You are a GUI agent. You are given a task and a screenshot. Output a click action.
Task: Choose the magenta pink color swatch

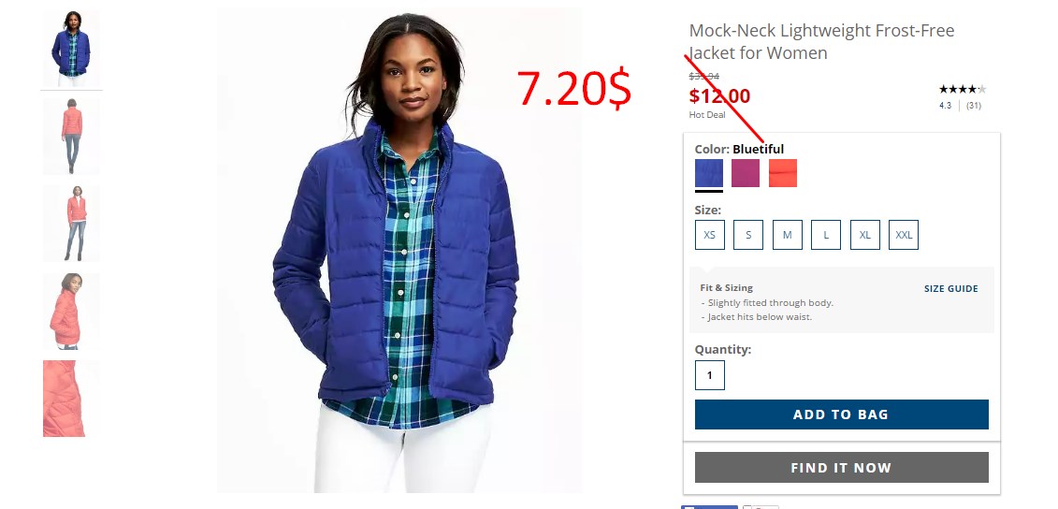pyautogui.click(x=746, y=173)
